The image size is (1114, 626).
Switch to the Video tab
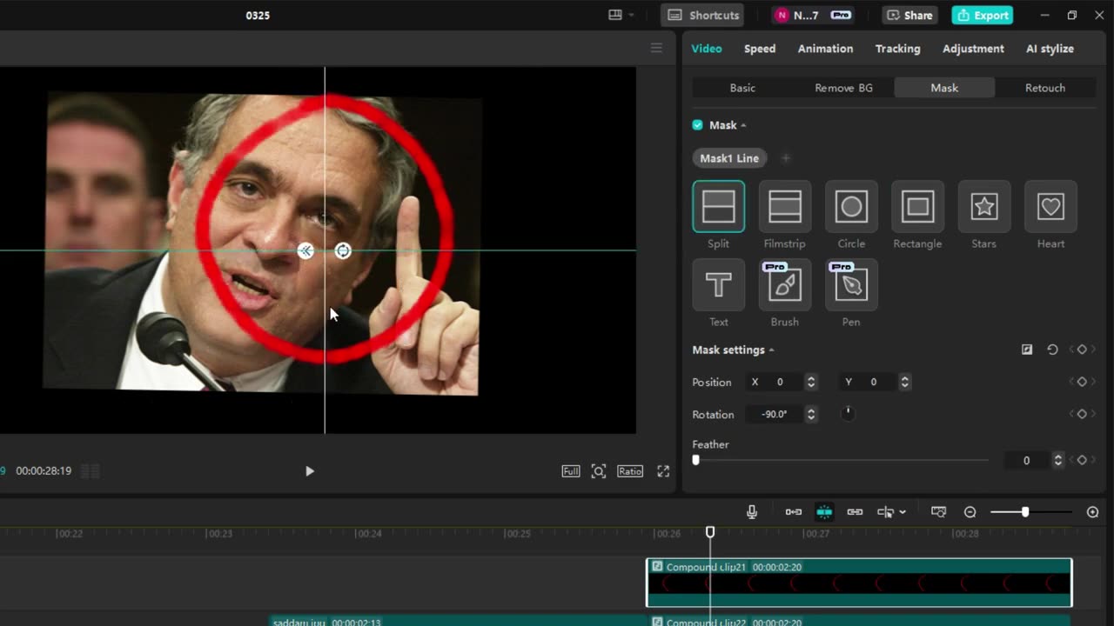point(707,49)
